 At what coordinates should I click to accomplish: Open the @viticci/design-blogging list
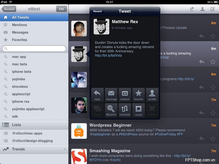(x=34, y=141)
